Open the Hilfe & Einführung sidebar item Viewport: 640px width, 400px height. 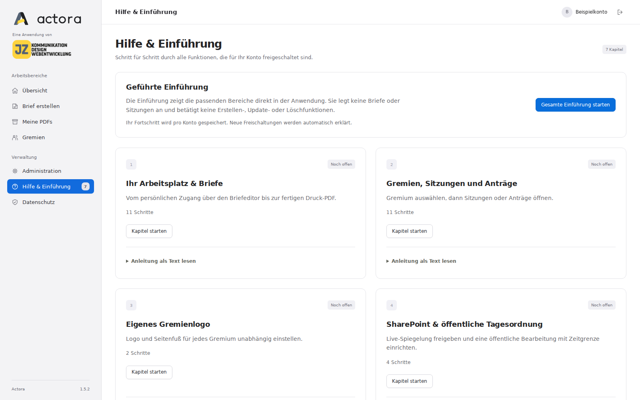[x=50, y=186]
